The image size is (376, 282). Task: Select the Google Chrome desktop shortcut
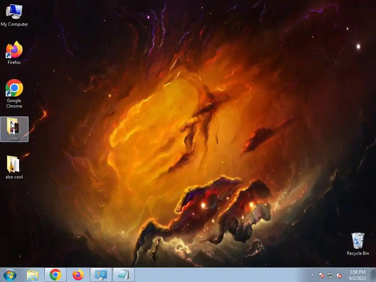coord(14,94)
